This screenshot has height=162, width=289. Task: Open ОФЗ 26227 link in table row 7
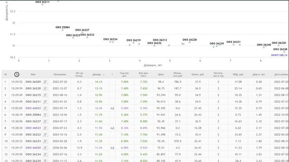pos(33,121)
